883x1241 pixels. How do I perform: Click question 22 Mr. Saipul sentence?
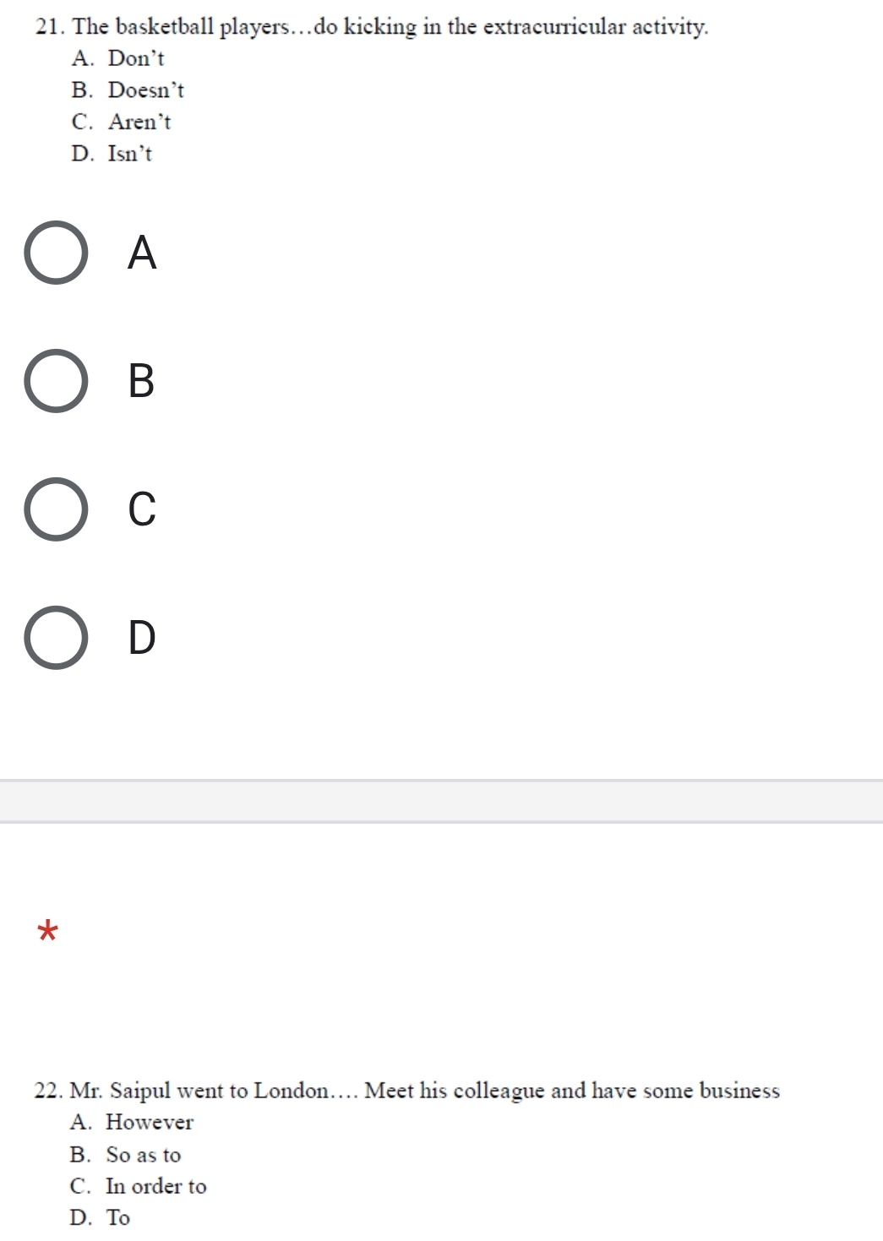click(x=407, y=1091)
